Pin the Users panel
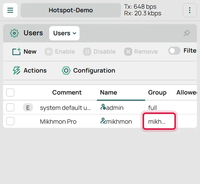 (x=187, y=33)
